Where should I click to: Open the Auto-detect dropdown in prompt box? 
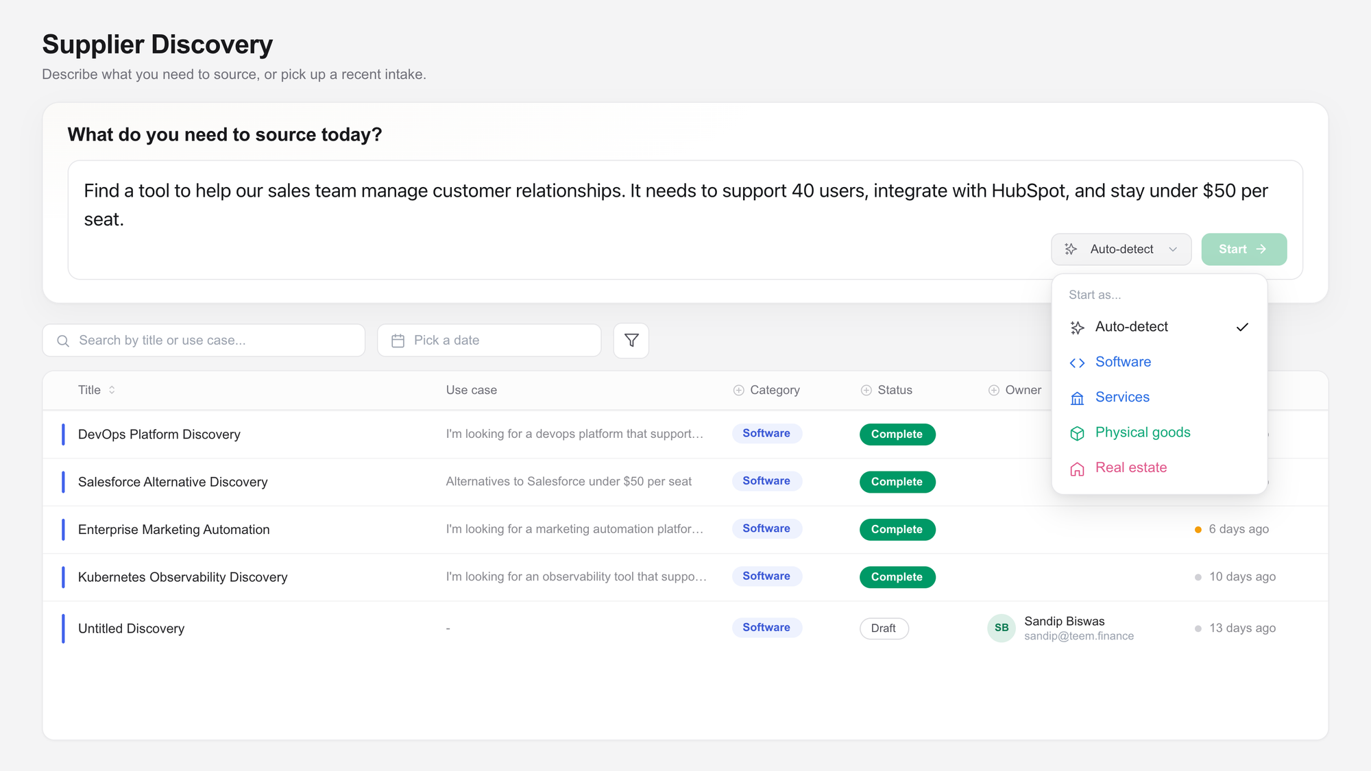coord(1121,249)
